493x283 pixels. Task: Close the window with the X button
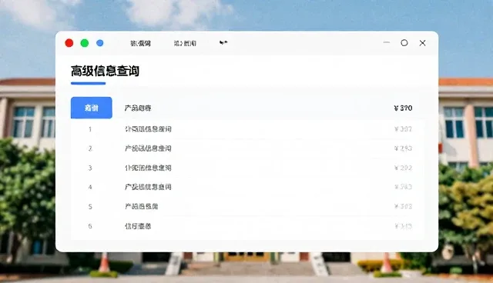[x=423, y=43]
